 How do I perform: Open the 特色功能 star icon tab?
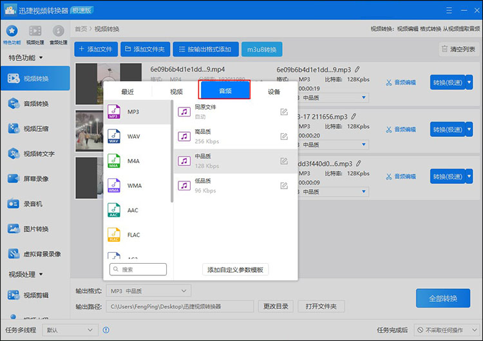coord(12,35)
